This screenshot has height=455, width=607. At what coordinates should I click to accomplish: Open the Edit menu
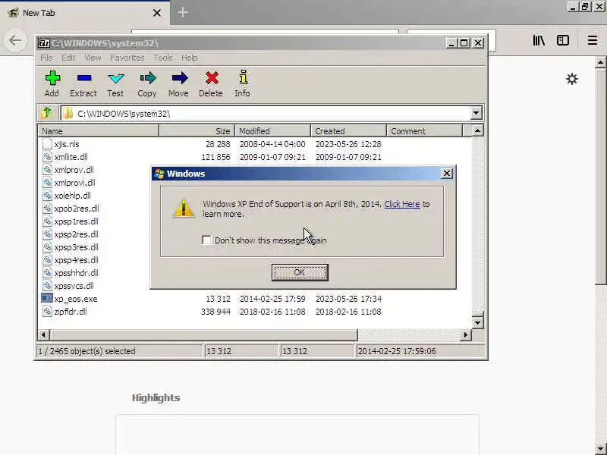click(x=68, y=58)
